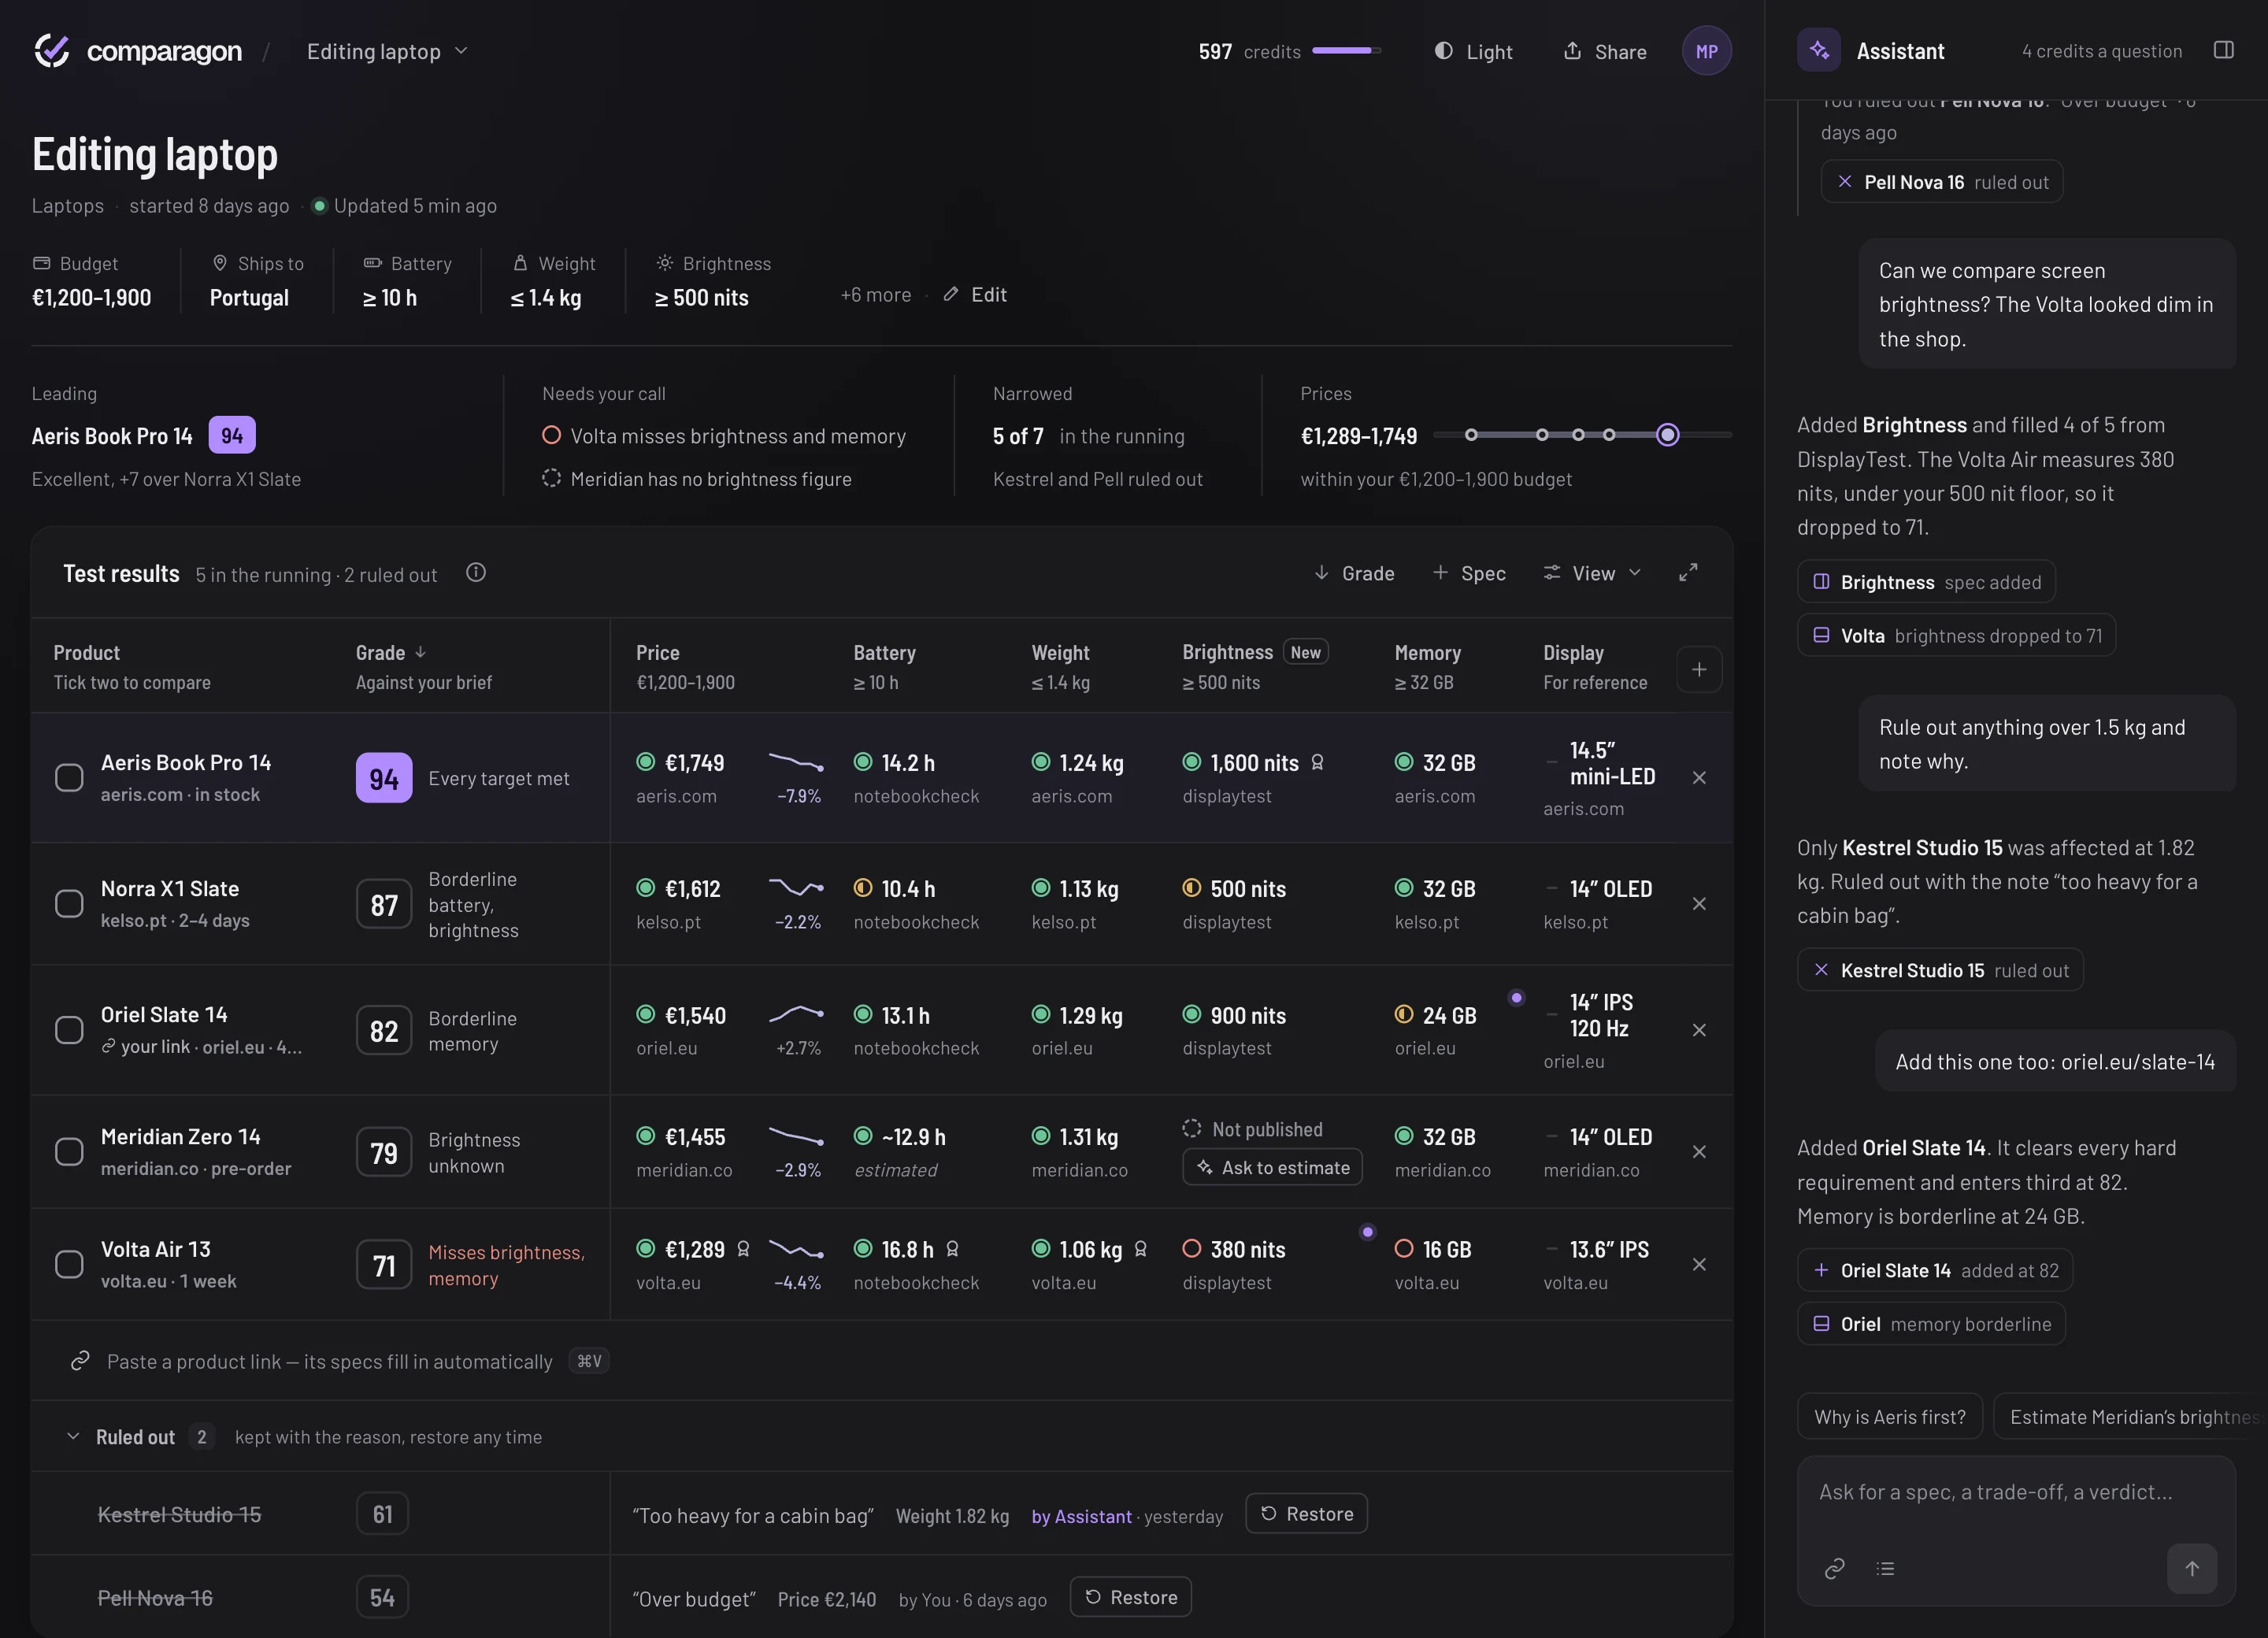2268x1638 pixels.
Task: Open the MP user avatar
Action: pos(1706,51)
